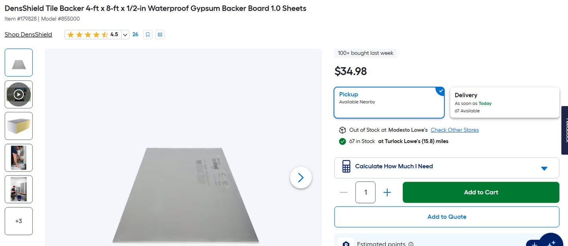Play the product video thumbnail

click(x=19, y=95)
